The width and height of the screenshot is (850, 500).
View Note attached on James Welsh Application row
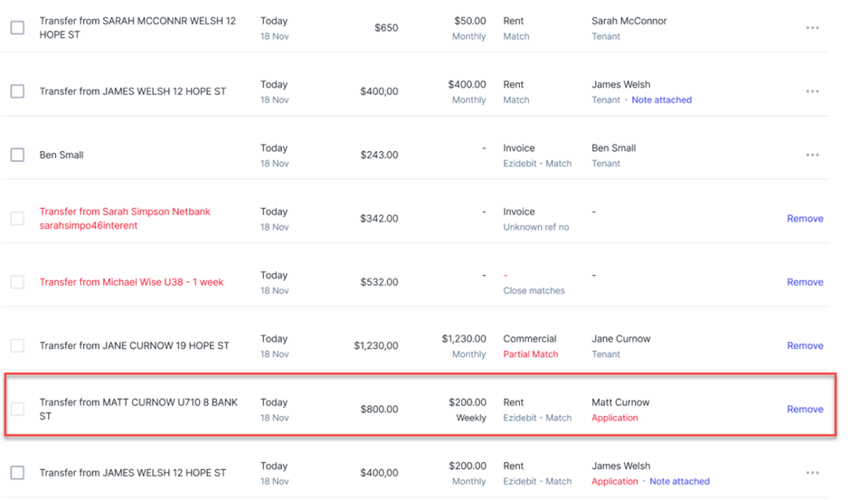pyautogui.click(x=679, y=481)
